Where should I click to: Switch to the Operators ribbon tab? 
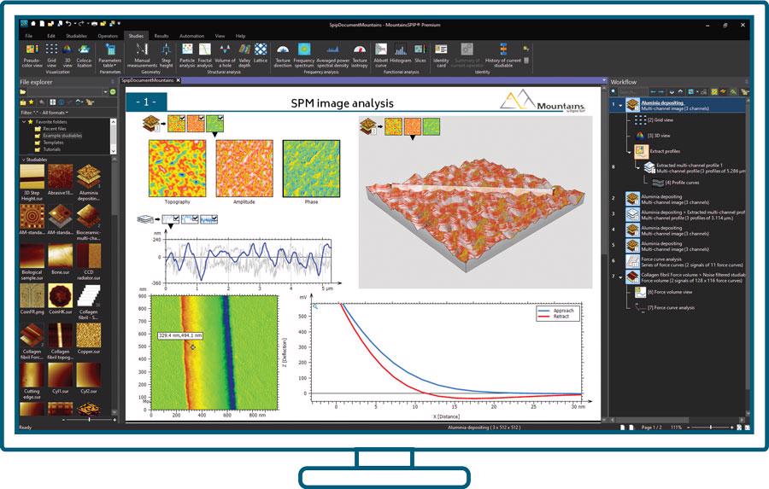(108, 36)
